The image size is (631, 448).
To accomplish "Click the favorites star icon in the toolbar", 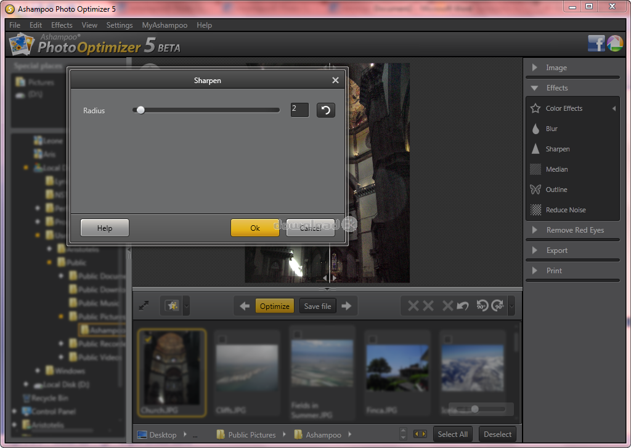I will [x=173, y=306].
